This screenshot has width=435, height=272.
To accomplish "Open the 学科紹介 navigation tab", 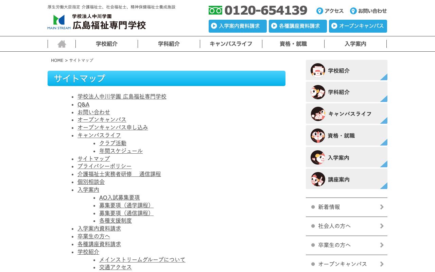I will (169, 44).
